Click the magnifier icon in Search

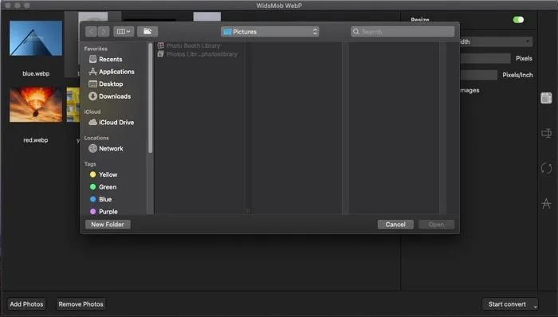[x=356, y=32]
